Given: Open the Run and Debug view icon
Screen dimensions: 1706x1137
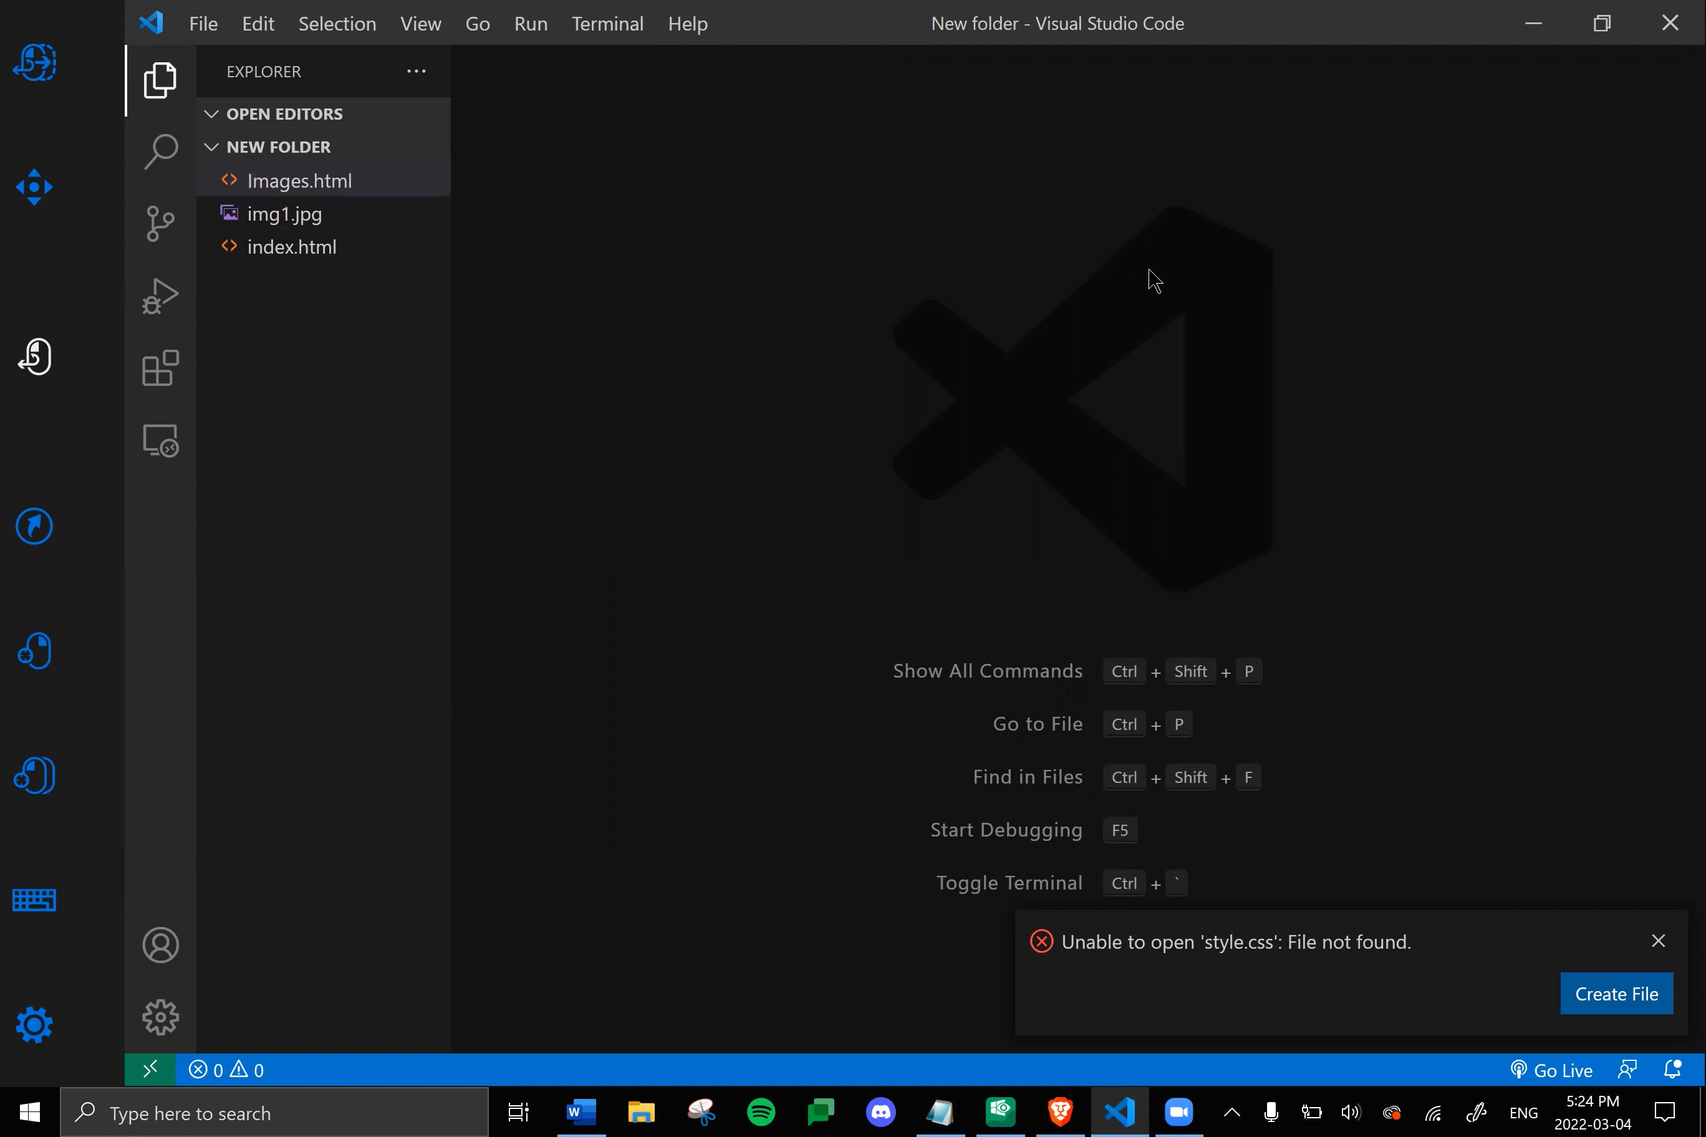Looking at the screenshot, I should tap(160, 296).
